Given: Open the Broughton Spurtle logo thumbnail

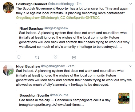Looking at the screenshot, I should 124,98.
